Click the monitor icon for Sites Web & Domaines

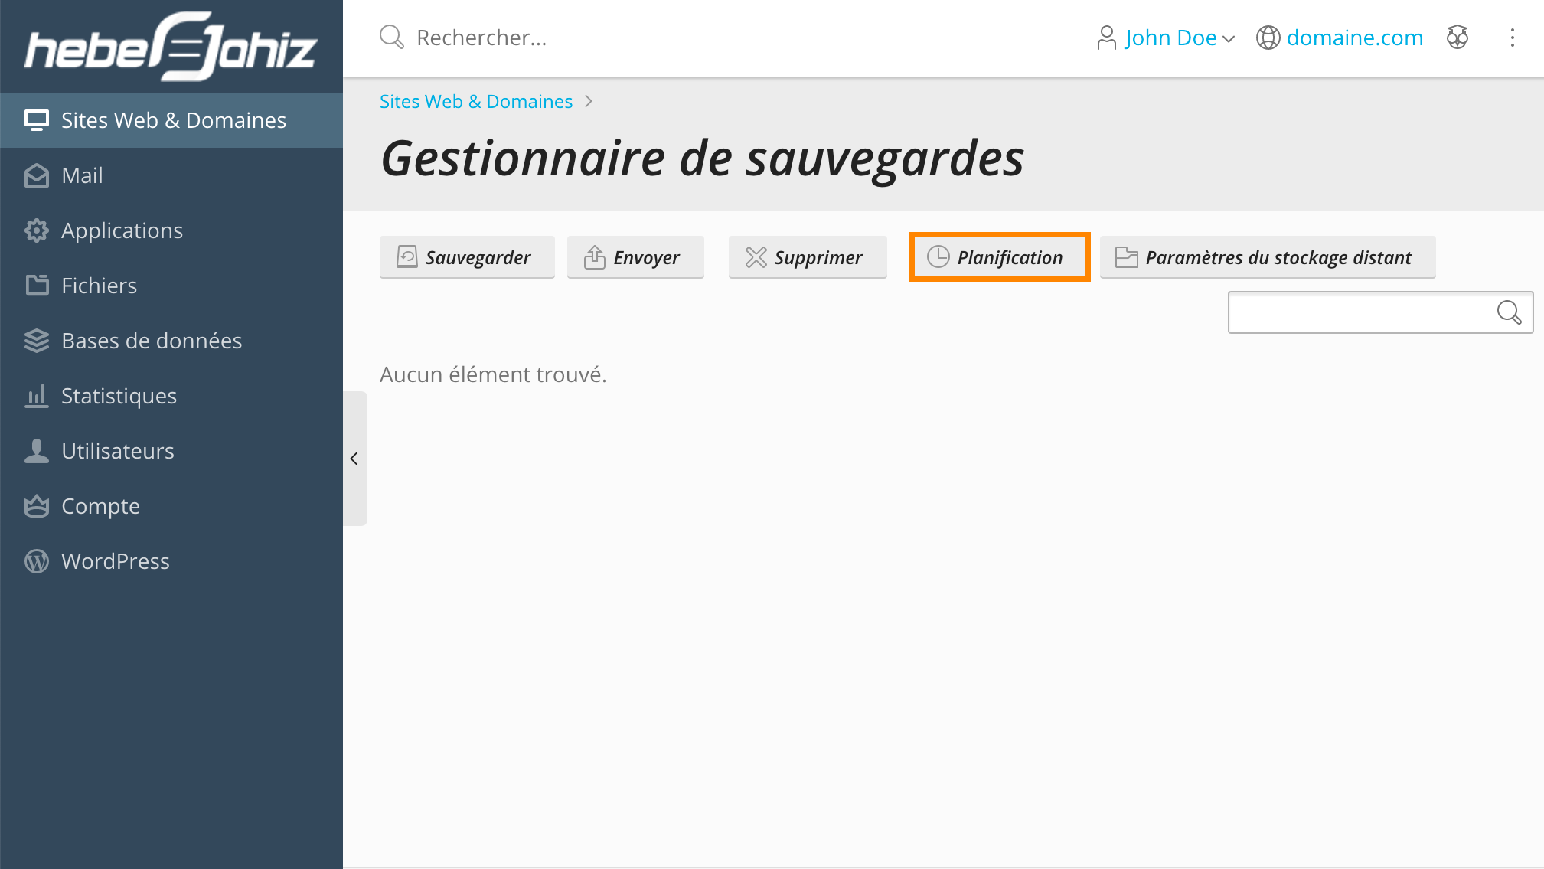point(36,120)
